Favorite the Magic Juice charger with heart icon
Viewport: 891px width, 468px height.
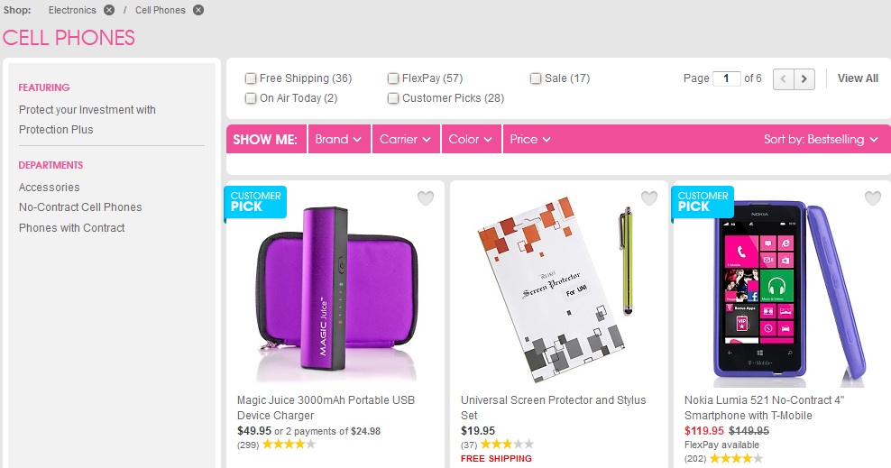pyautogui.click(x=426, y=198)
